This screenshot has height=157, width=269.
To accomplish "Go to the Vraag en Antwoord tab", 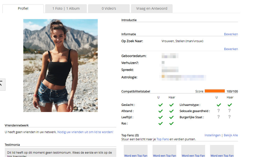I will tap(152, 8).
